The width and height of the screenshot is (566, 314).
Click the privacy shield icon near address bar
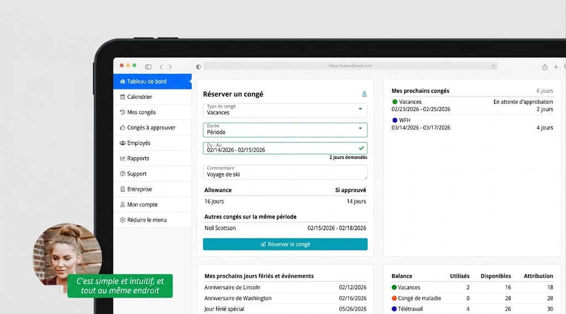pos(198,67)
